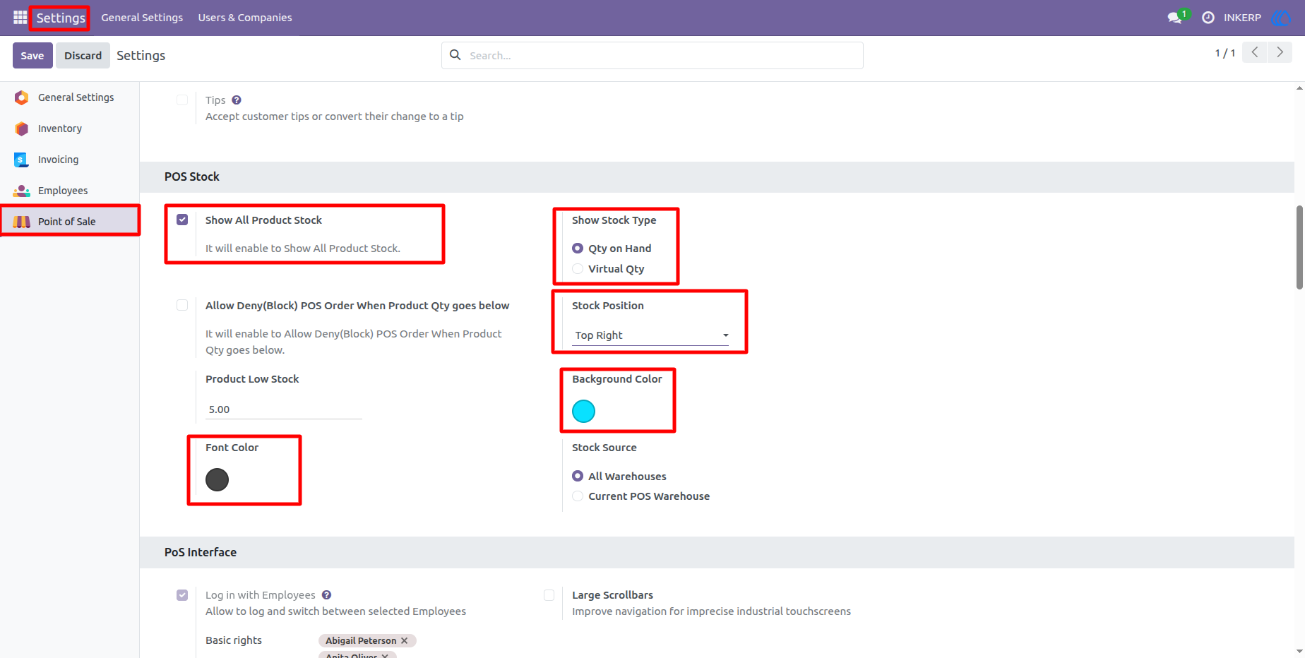Screen dimensions: 1305x658
Task: Open the INKERP user menu
Action: point(1242,18)
